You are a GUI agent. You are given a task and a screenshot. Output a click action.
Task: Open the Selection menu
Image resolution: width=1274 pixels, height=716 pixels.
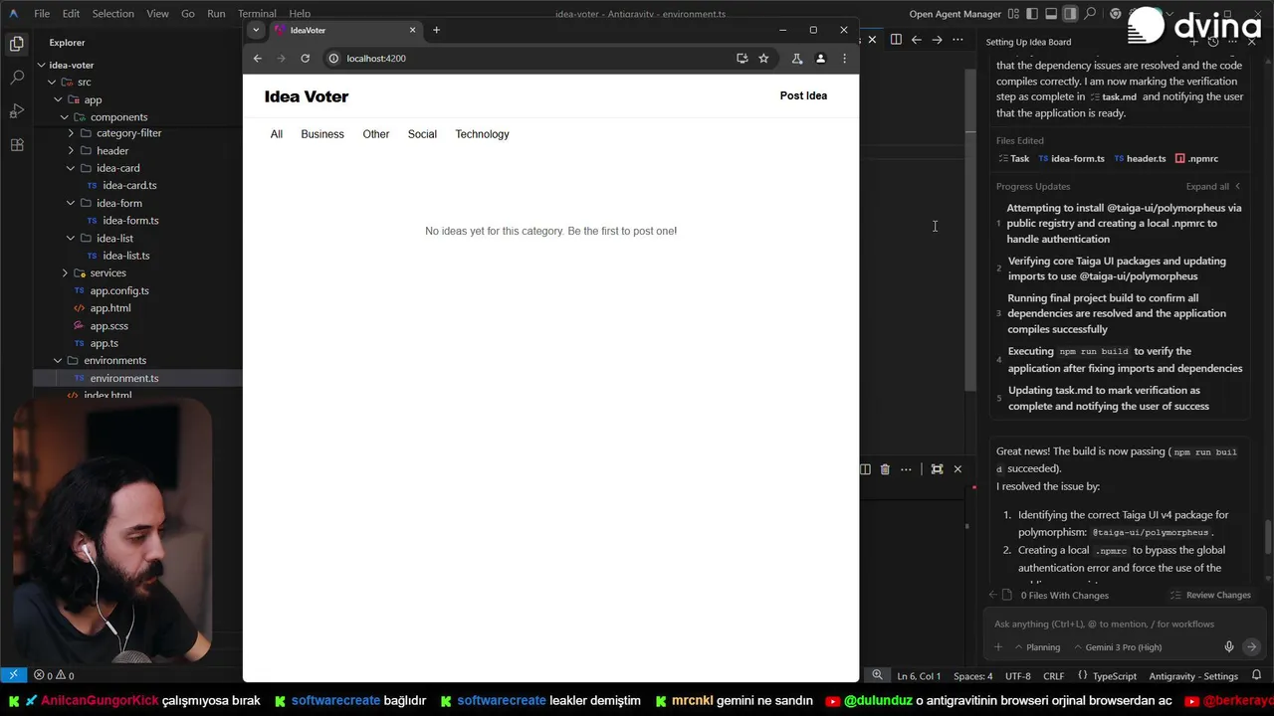(x=112, y=14)
